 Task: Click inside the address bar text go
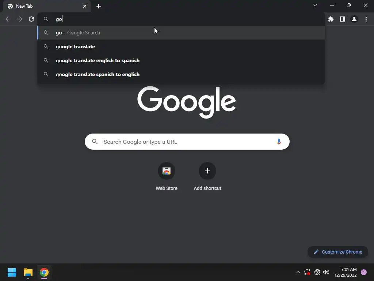[59, 19]
